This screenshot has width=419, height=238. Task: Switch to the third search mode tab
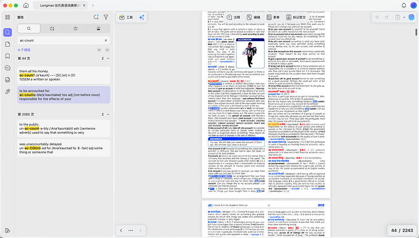[x=75, y=28]
